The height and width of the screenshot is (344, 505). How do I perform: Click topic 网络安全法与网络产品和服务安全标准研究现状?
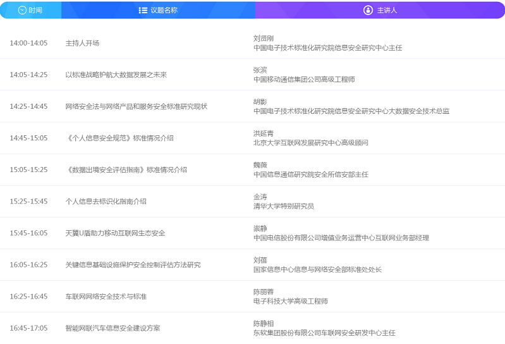(136, 106)
